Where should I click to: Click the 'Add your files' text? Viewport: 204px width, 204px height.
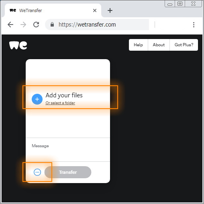pyautogui.click(x=64, y=95)
